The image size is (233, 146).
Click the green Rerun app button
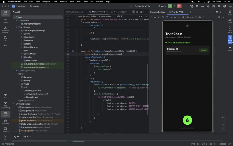coord(170,6)
